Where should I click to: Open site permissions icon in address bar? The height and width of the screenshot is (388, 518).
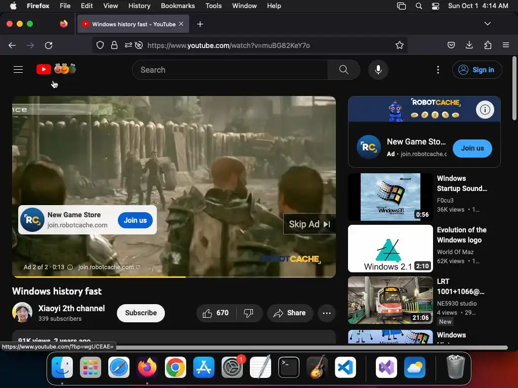point(128,45)
